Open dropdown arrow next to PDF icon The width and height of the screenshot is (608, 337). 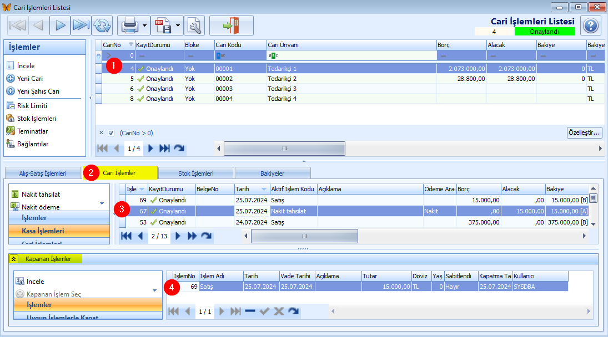click(178, 25)
